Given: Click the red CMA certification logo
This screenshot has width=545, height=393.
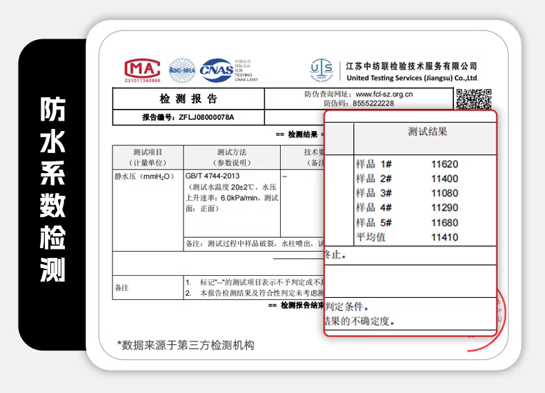Looking at the screenshot, I should pyautogui.click(x=142, y=70).
